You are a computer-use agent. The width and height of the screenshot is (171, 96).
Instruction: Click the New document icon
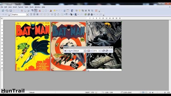(x=3, y=11)
